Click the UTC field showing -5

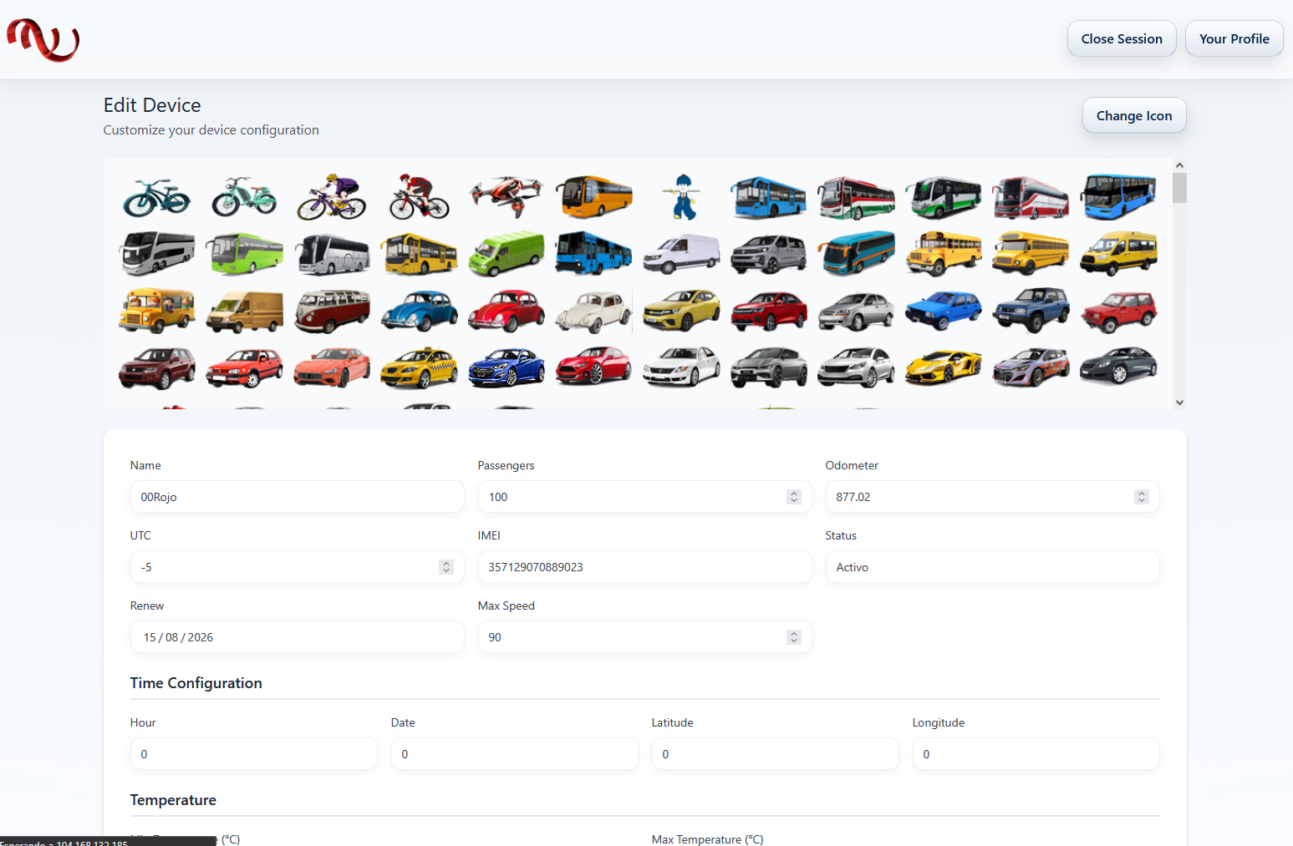click(297, 567)
